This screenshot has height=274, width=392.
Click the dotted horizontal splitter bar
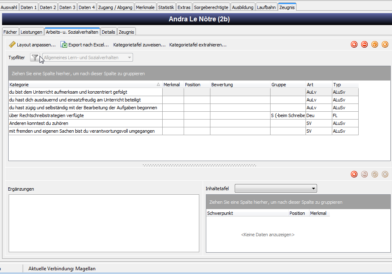click(x=199, y=165)
